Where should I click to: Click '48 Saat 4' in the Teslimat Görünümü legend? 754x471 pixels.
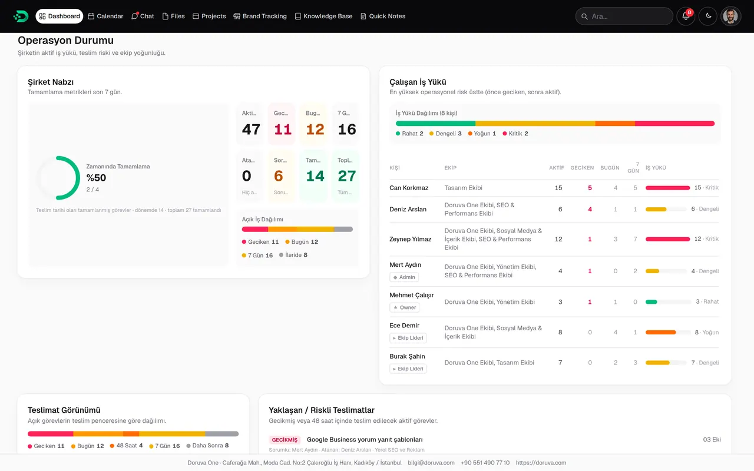[x=126, y=446]
